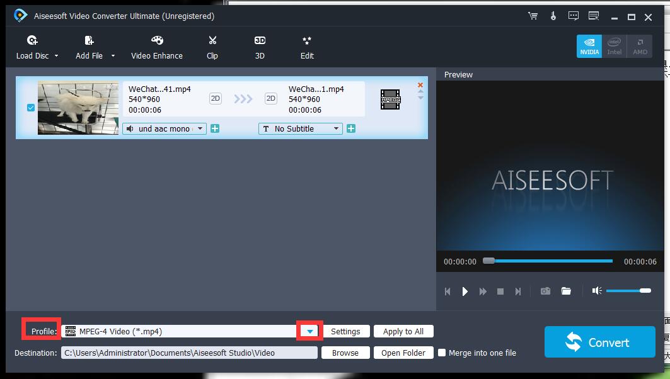Click the source file name WeChat...41.mp4

159,89
